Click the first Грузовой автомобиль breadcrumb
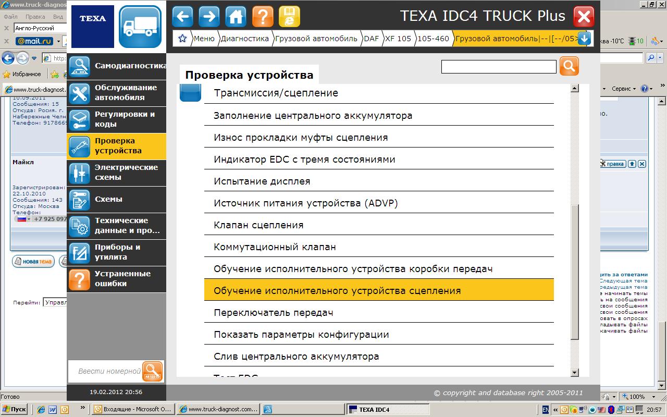The image size is (667, 417). point(316,39)
